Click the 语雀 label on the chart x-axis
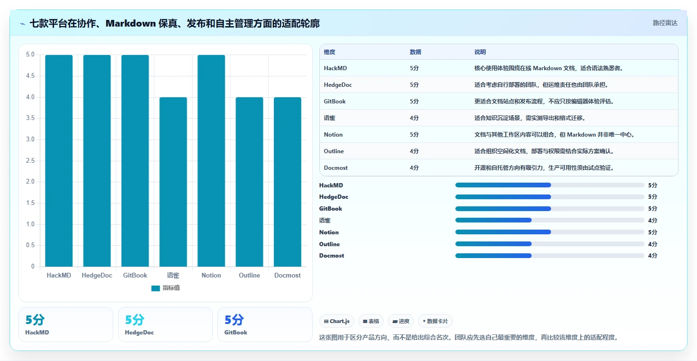Image resolution: width=697 pixels, height=361 pixels. point(173,275)
